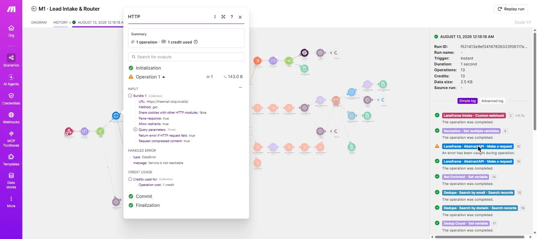Open the Laneframe intake Custom webhook log entry

tap(474, 116)
